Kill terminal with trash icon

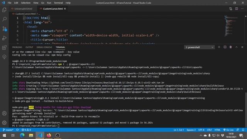231,47
